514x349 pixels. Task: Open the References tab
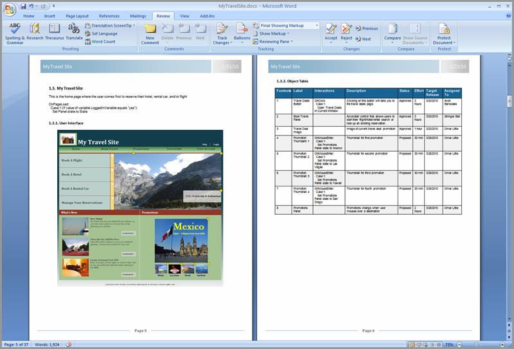(109, 16)
